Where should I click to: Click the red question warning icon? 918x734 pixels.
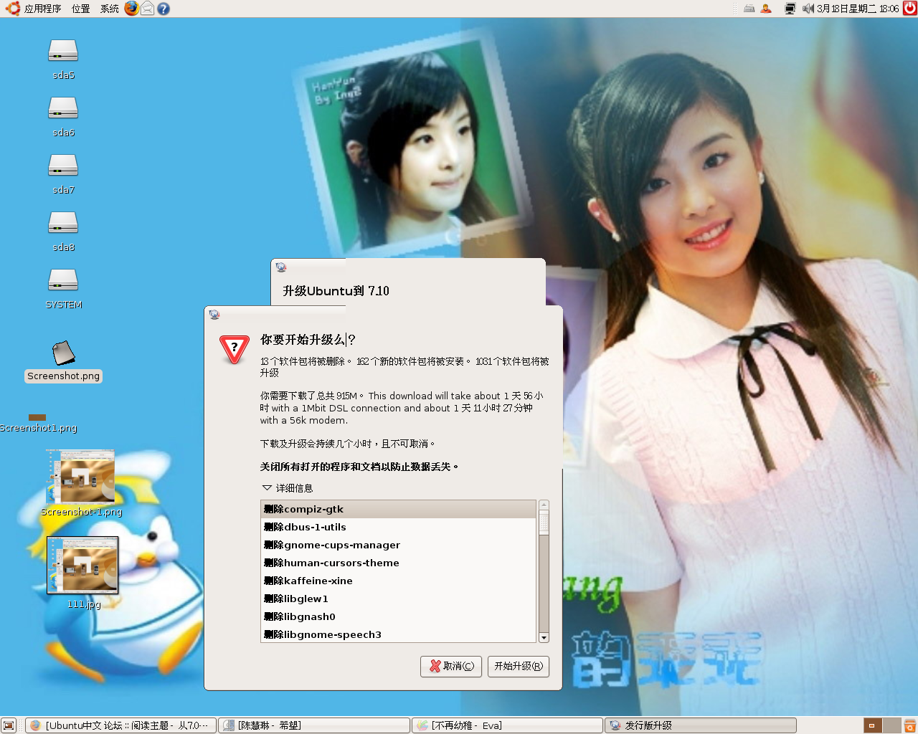pos(234,349)
